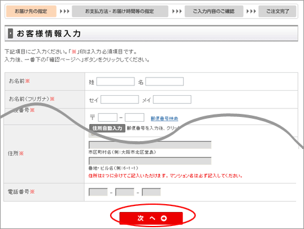This screenshot has width=304, height=229.
Task: Click the last phone number box
Action: point(151,192)
